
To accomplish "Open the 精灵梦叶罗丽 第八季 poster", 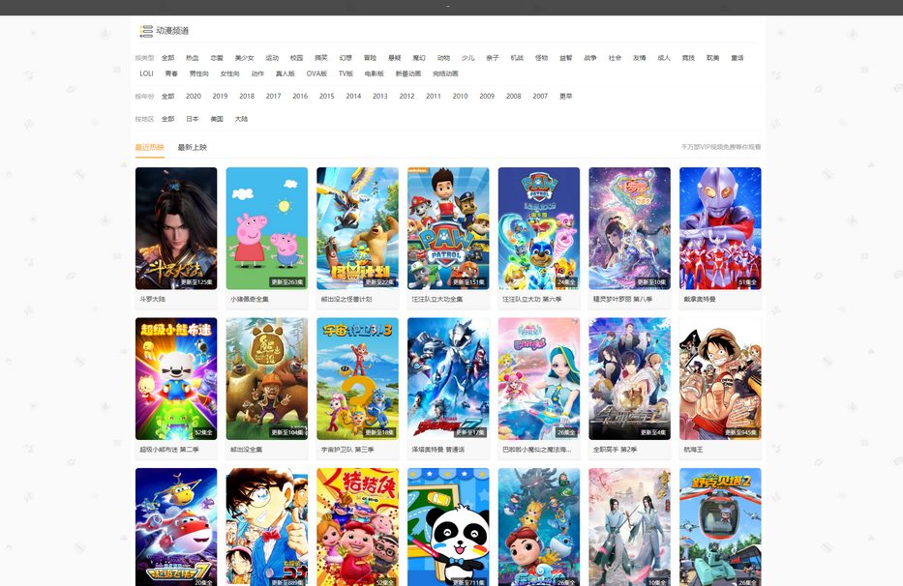I will coord(629,228).
